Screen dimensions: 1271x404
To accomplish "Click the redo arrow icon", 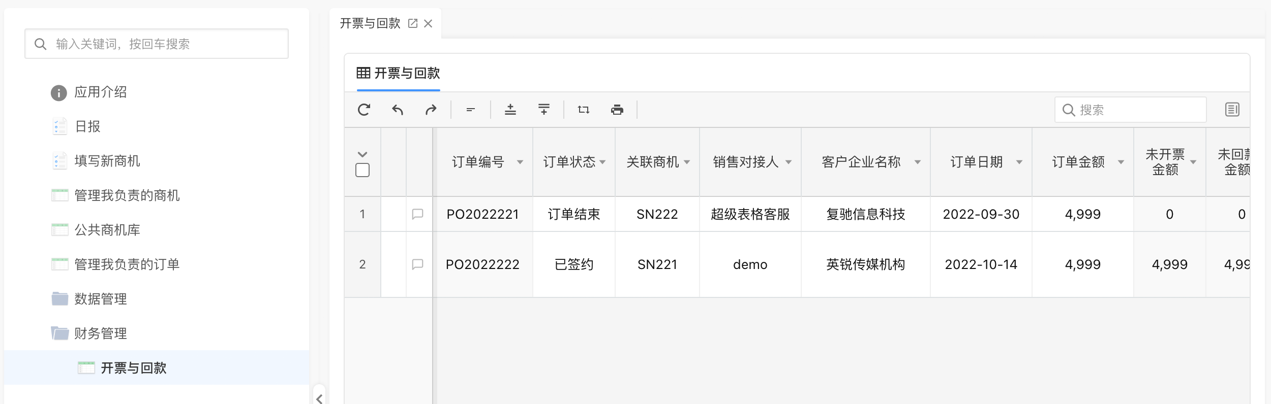I will click(x=431, y=110).
